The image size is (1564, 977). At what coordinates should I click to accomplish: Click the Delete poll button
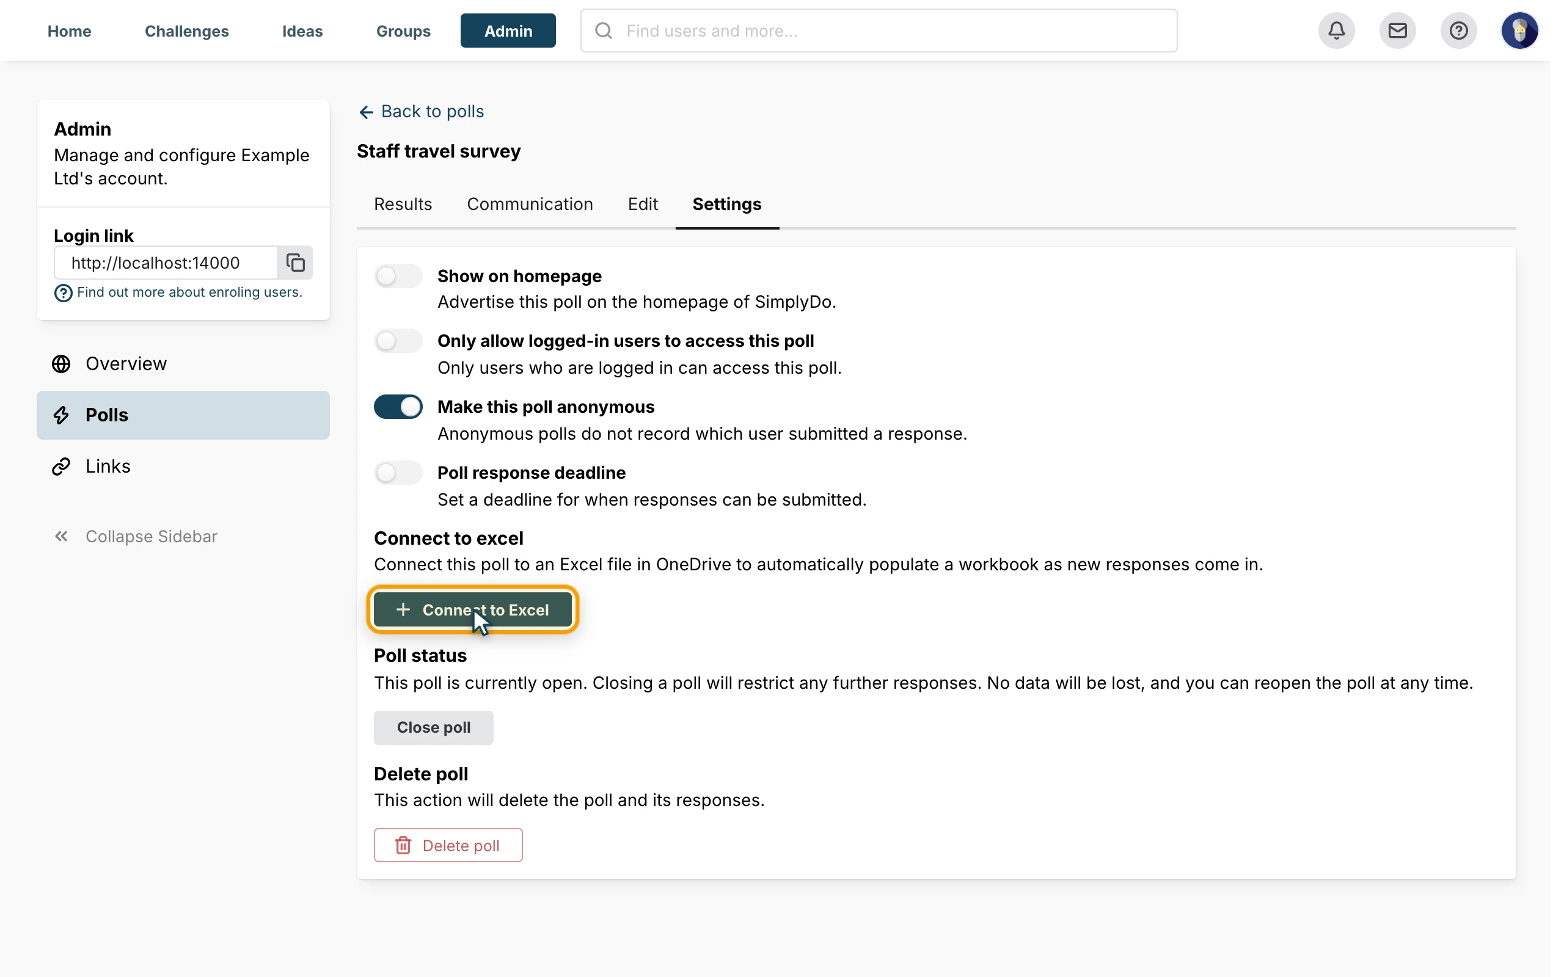pyautogui.click(x=448, y=845)
